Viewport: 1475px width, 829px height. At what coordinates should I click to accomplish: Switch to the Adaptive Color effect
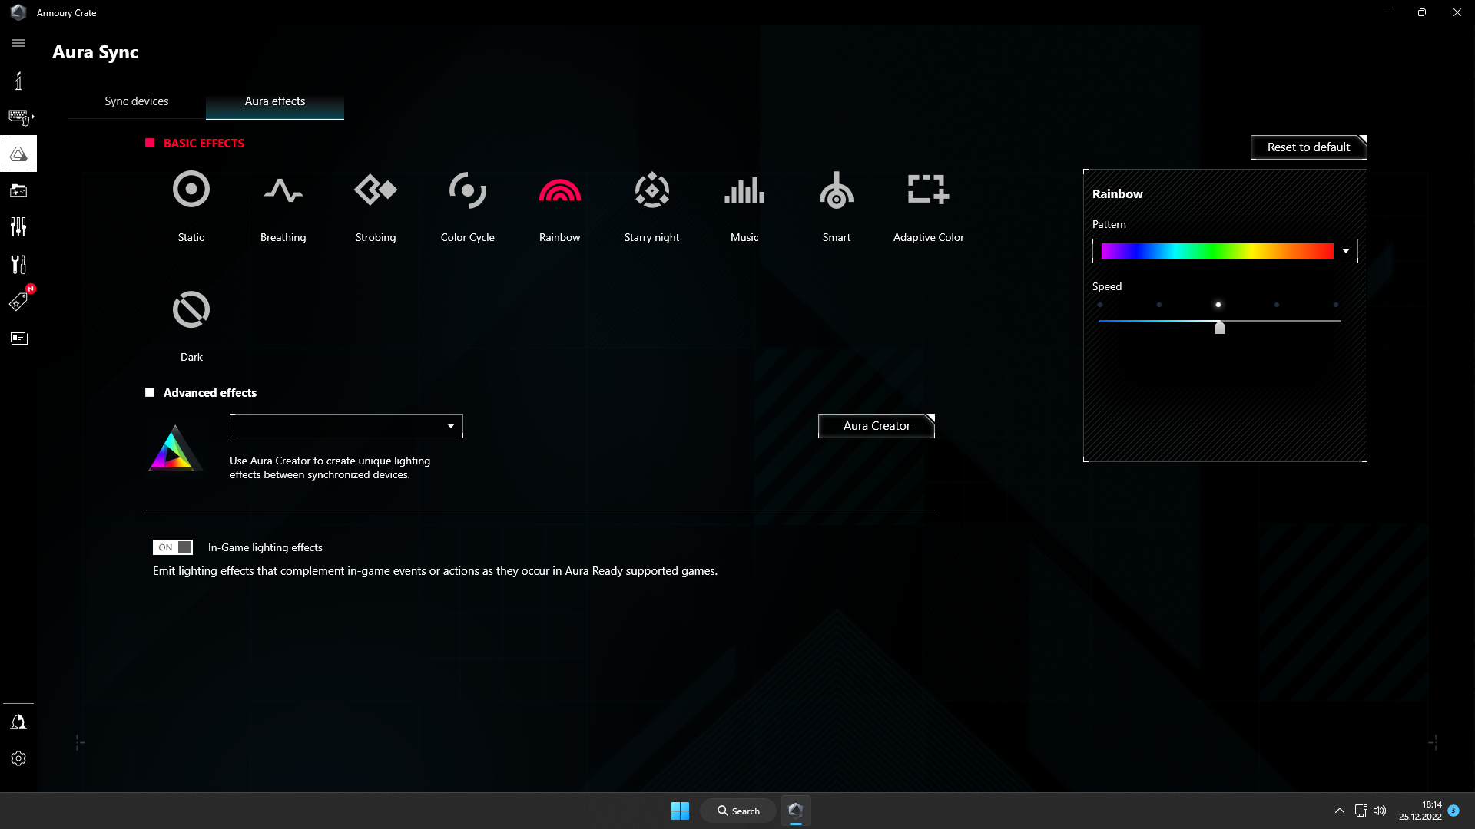point(928,201)
